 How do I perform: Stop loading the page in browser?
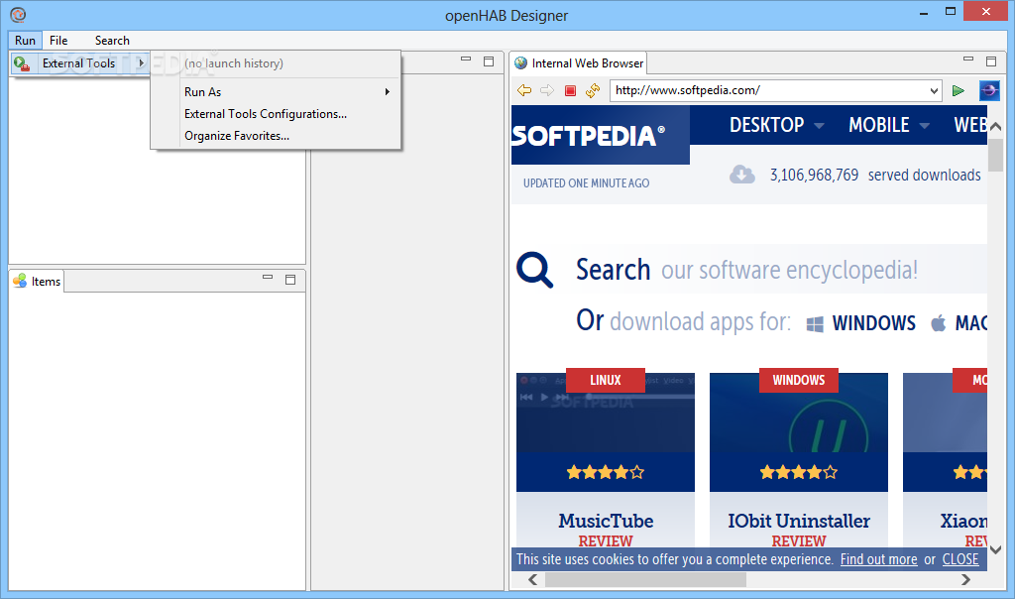click(570, 90)
